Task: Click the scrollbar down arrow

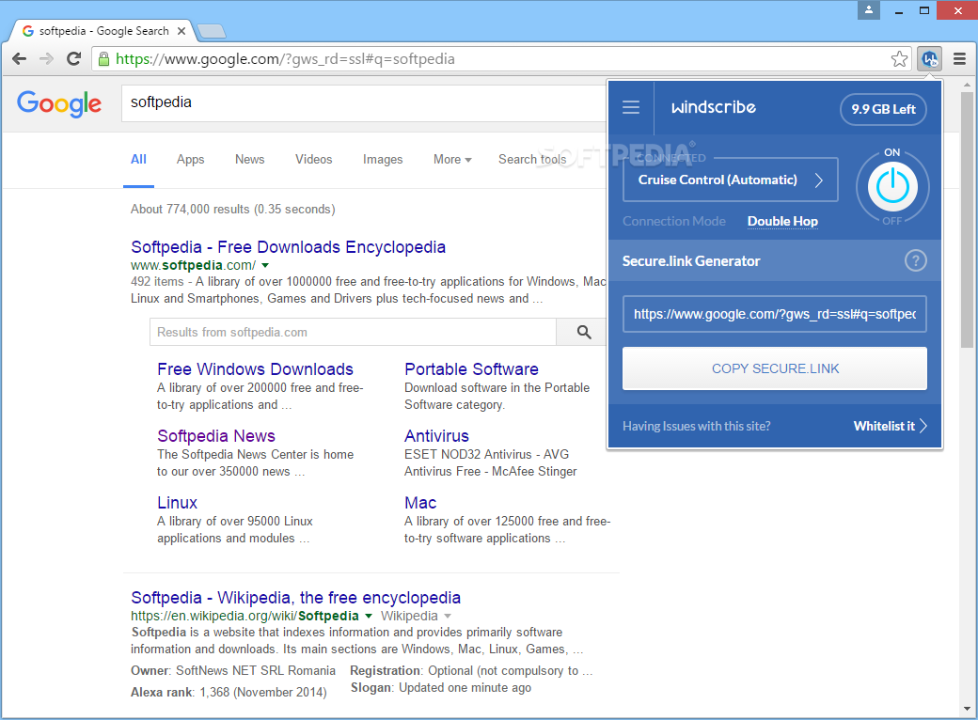Action: coord(967,709)
